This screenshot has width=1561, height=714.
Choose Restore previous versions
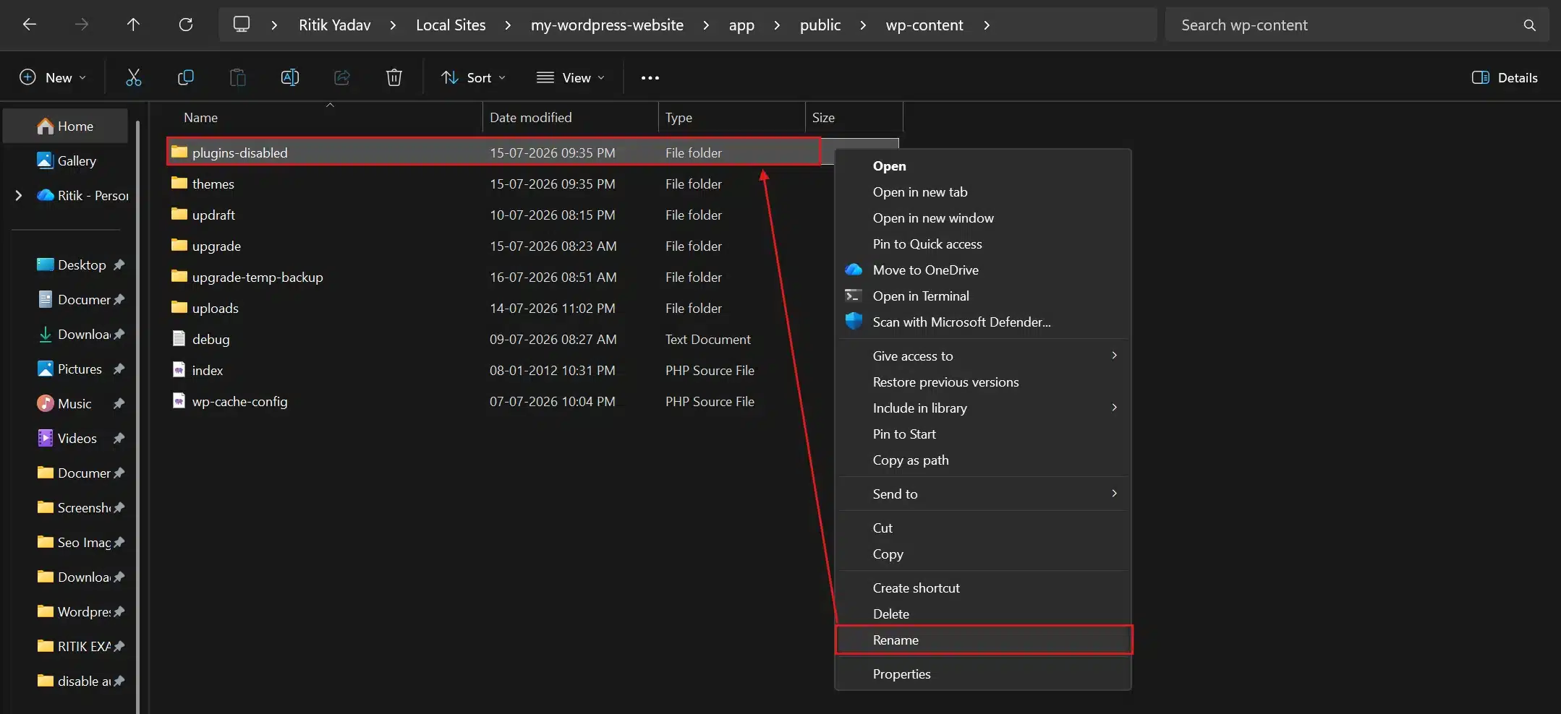(x=984, y=382)
